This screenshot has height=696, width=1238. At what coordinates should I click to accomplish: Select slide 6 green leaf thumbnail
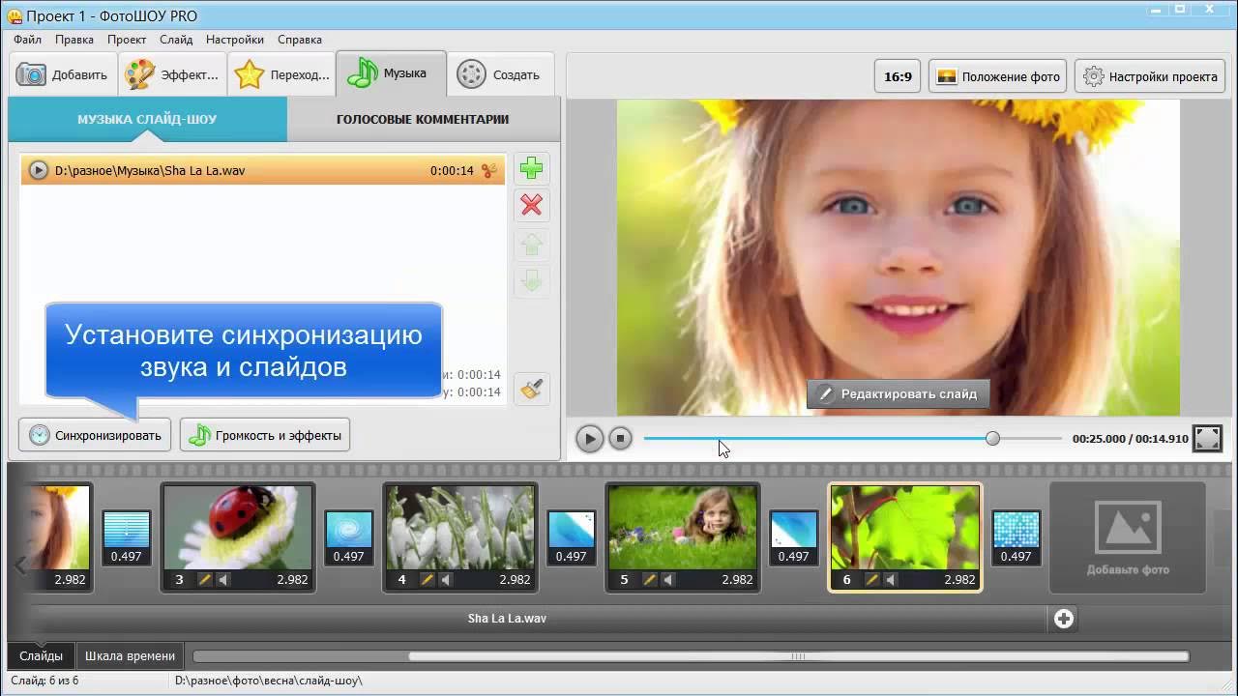(x=905, y=528)
